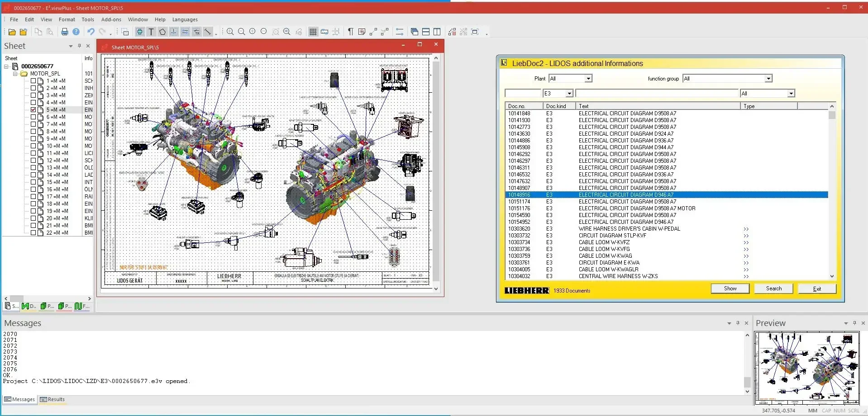Uncheck the box for sheet 5 =M +M
The height and width of the screenshot is (416, 868).
tap(33, 110)
